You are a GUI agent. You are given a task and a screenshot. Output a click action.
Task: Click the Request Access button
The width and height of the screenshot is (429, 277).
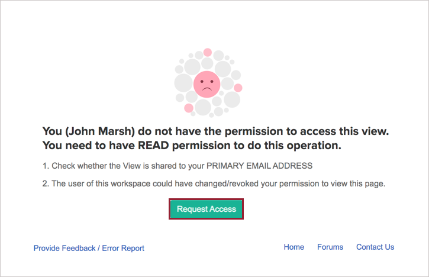coord(206,209)
